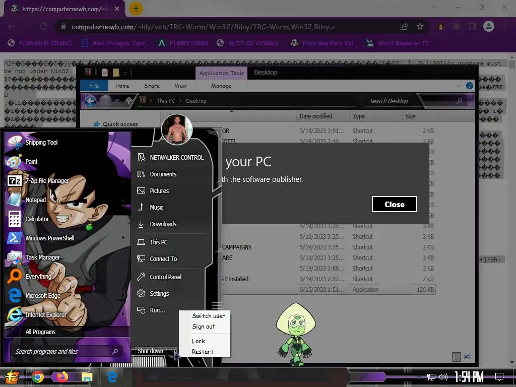Reload the browser page
Viewport: 516px width, 387px height.
(43, 26)
